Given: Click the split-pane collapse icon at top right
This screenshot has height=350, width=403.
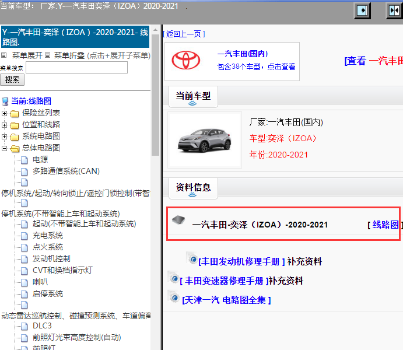Looking at the screenshot, I should coord(394,10).
